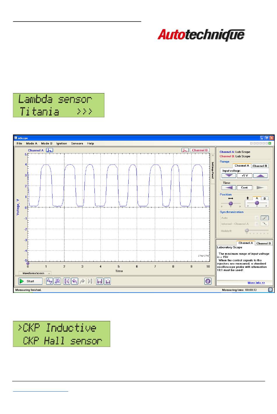Decrease time base with left arrow

click(x=229, y=188)
